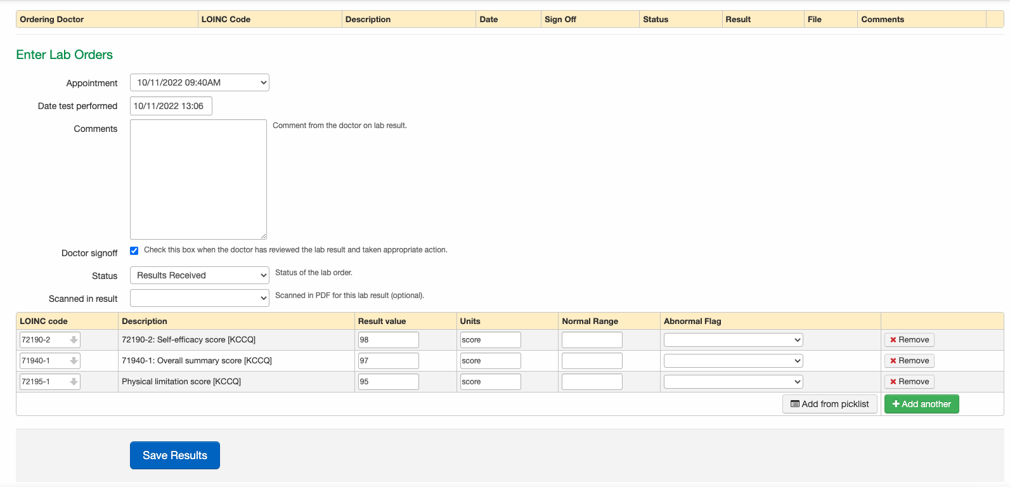Click the Units field in the Physical limitation row
This screenshot has height=487, width=1010.
tap(491, 382)
